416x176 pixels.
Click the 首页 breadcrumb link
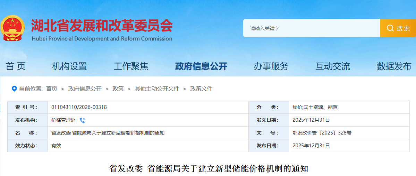click(52, 89)
